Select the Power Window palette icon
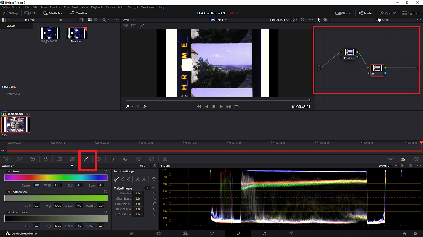Viewport: 423px width, 237px height. pyautogui.click(x=99, y=159)
